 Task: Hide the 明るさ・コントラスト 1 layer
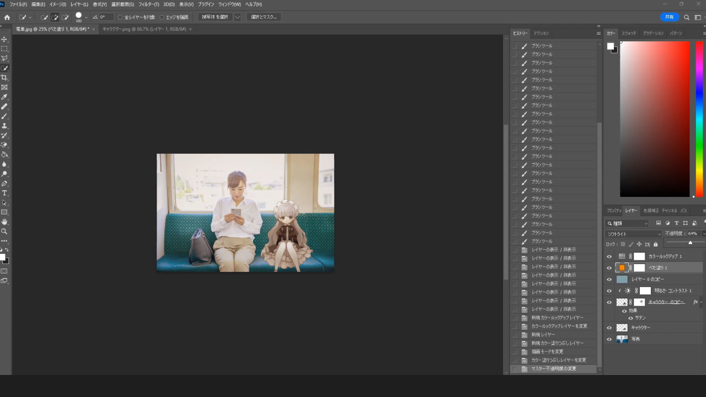(609, 291)
